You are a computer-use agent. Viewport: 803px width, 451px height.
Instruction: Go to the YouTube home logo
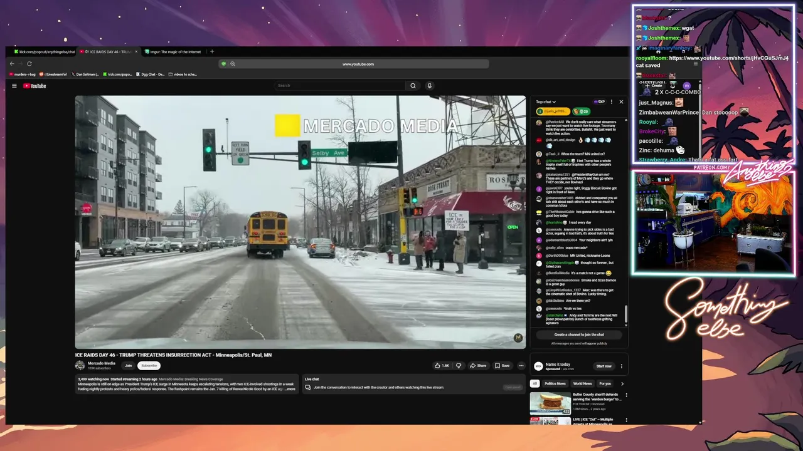tap(35, 86)
